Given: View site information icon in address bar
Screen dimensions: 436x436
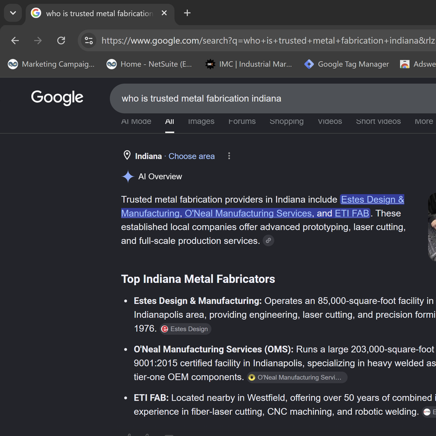Looking at the screenshot, I should pyautogui.click(x=89, y=41).
